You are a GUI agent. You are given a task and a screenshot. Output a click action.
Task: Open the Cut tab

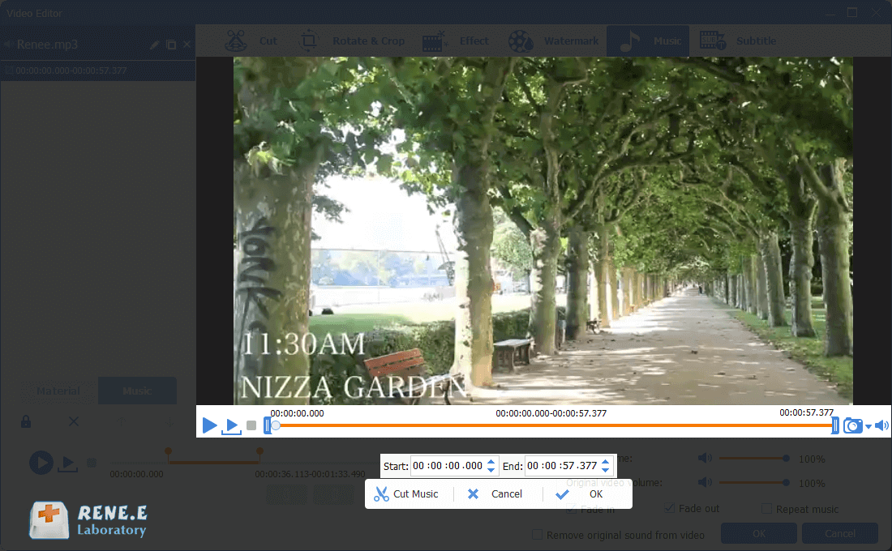[252, 41]
